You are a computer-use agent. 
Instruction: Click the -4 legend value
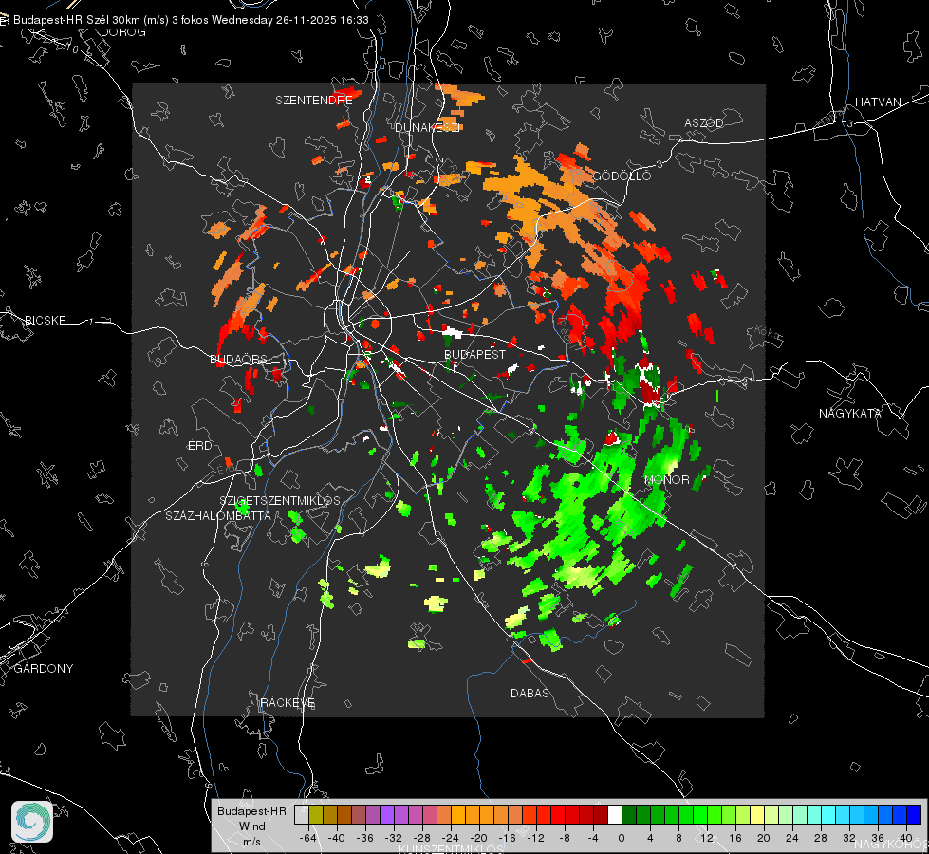593,838
